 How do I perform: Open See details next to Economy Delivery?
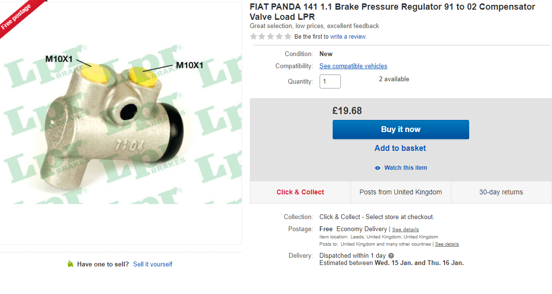405,230
